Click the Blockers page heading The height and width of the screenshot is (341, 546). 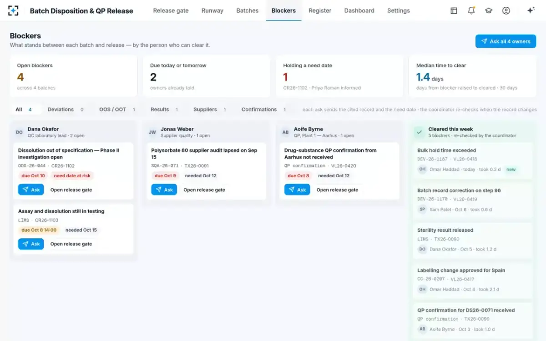(25, 36)
